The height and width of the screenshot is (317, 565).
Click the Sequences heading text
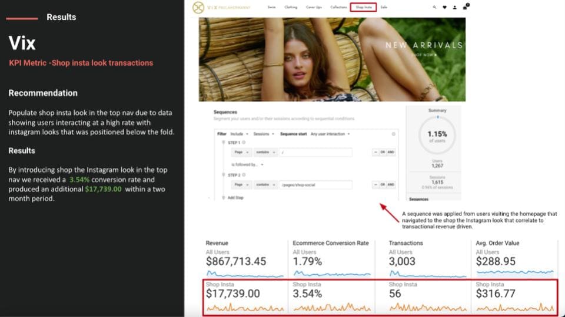(x=225, y=112)
